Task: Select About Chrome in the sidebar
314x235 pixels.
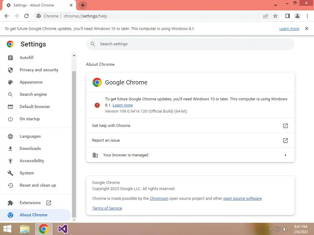Action: (36, 215)
